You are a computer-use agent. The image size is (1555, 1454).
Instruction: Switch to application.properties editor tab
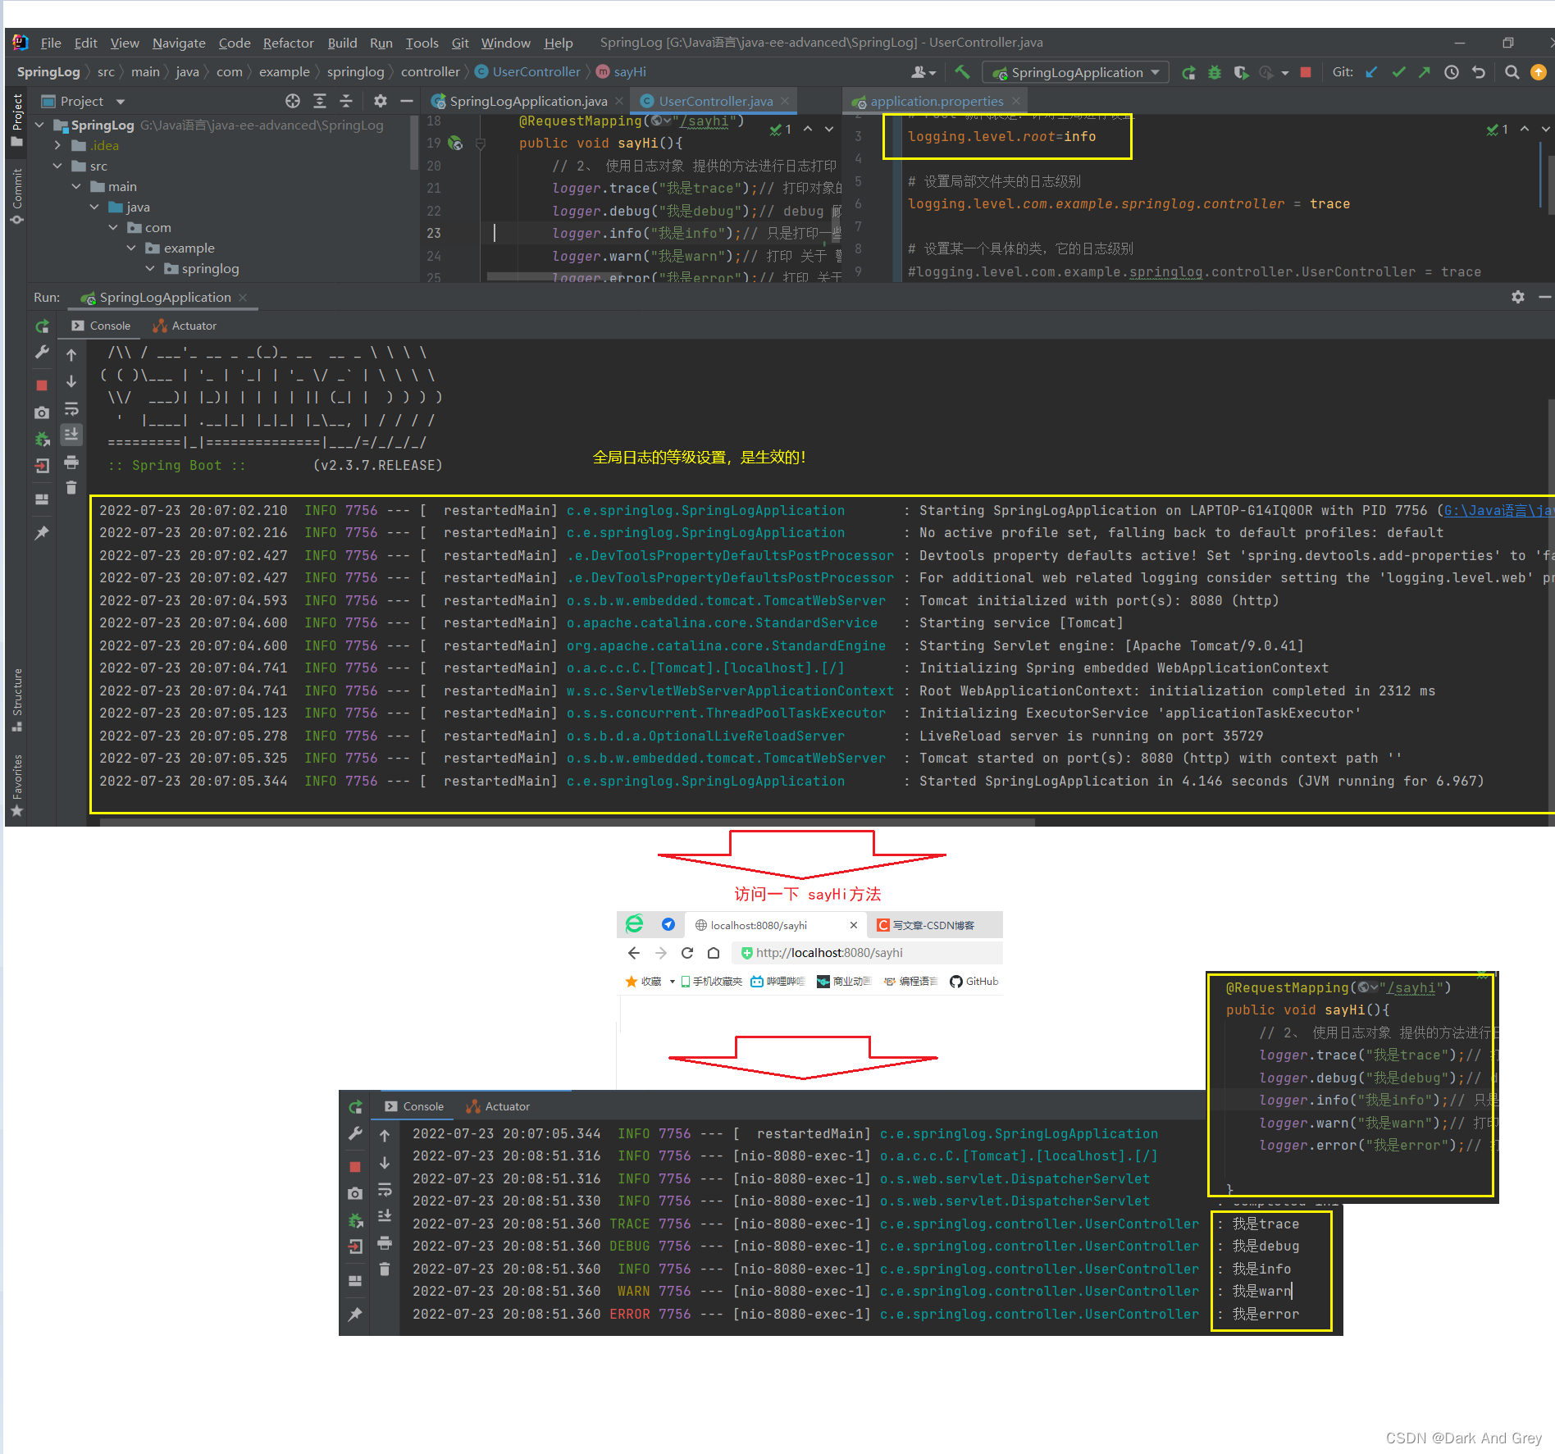pyautogui.click(x=937, y=101)
